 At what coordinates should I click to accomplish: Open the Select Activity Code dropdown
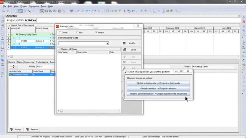pyautogui.click(x=107, y=43)
